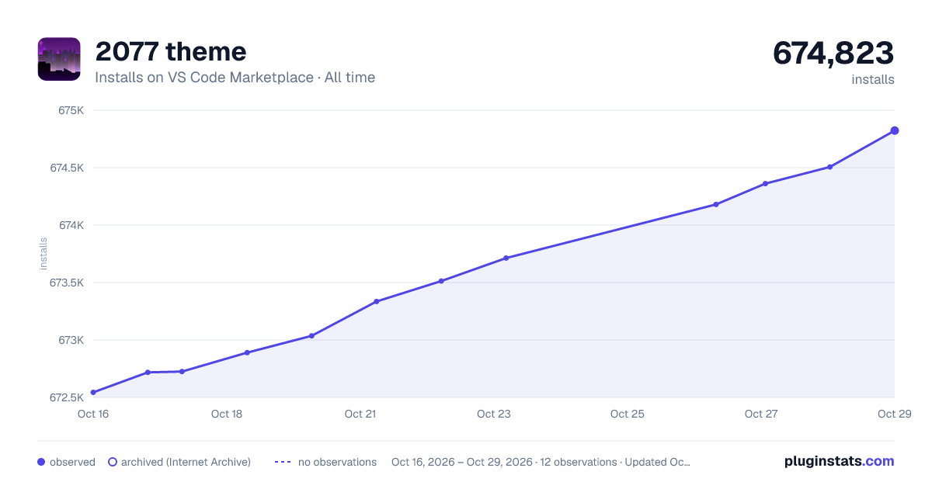Click the vertical "installs" axis title

click(43, 254)
